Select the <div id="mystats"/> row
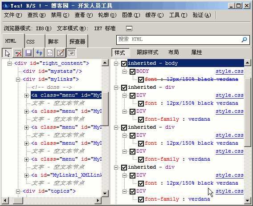The image size is (253, 206). (52, 71)
